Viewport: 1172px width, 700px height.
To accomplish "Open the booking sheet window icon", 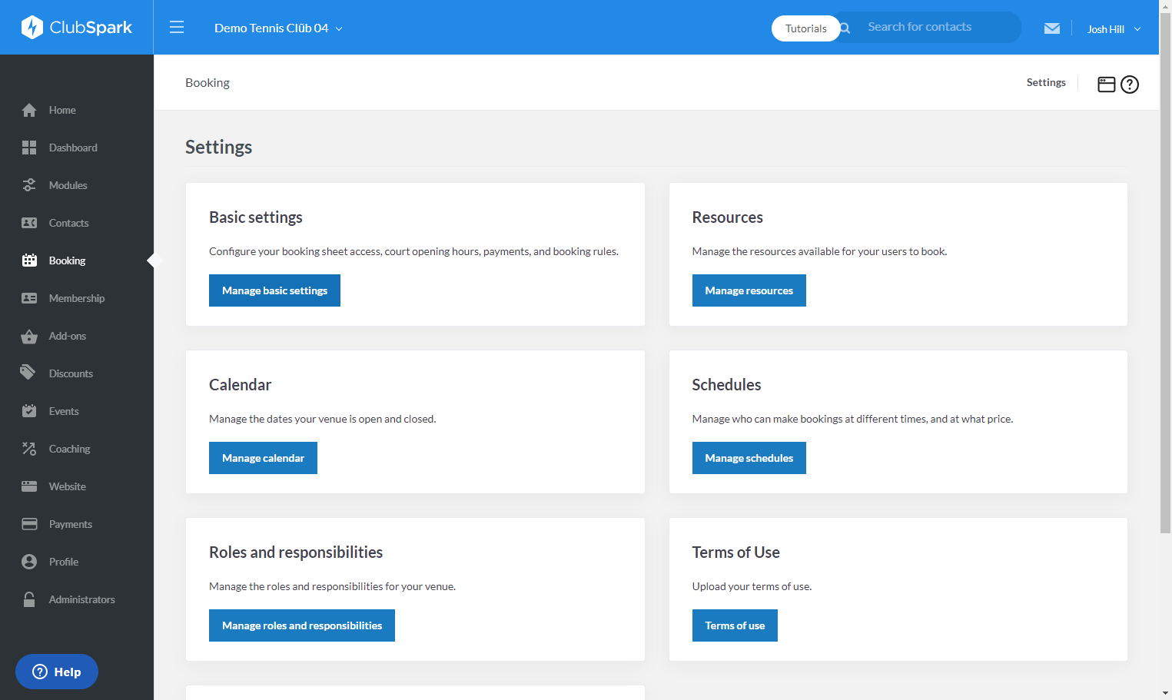I will (1107, 85).
